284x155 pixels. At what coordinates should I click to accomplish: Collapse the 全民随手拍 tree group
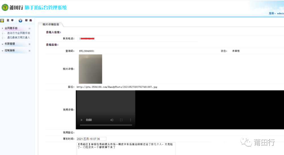point(11,28)
